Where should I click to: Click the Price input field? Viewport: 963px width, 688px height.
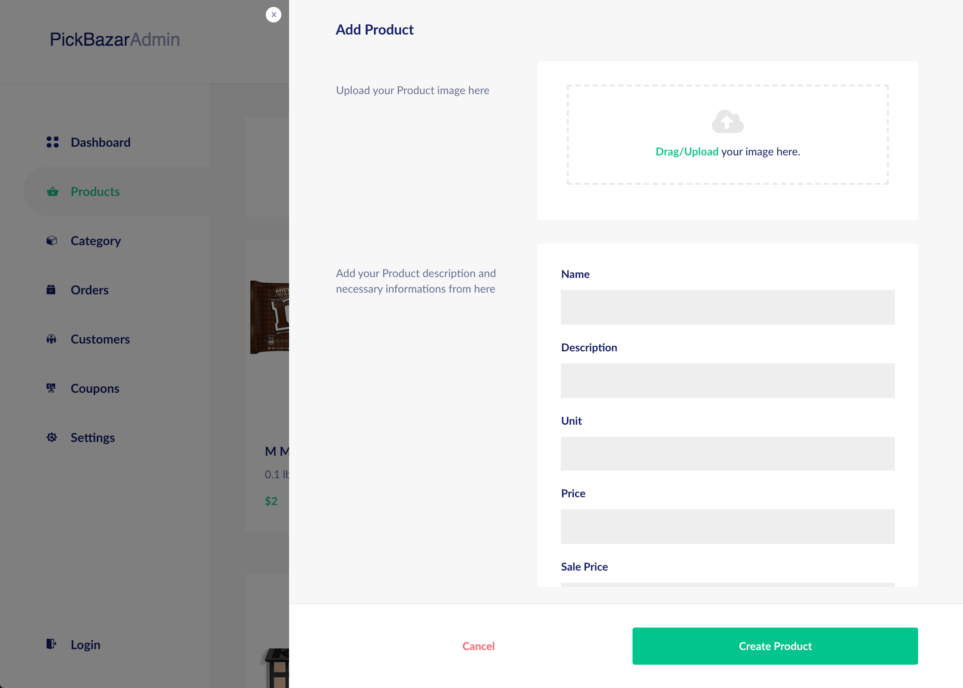(x=727, y=526)
